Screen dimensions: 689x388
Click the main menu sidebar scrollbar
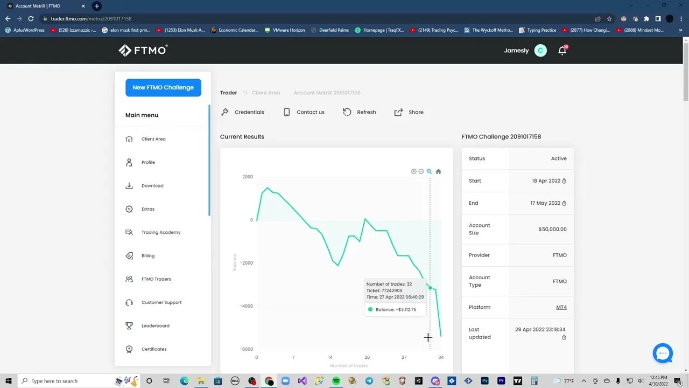pyautogui.click(x=209, y=160)
